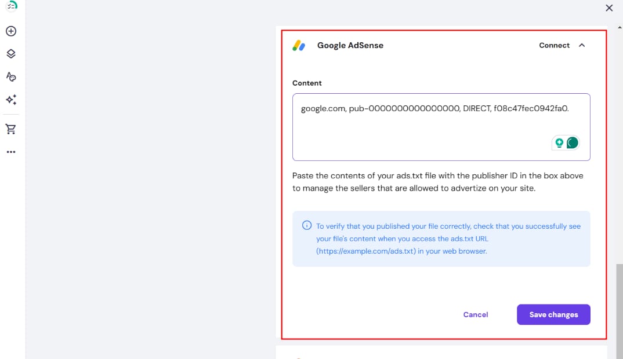Image resolution: width=623 pixels, height=359 pixels.
Task: Click the dark green Grammarly status icon
Action: point(572,142)
